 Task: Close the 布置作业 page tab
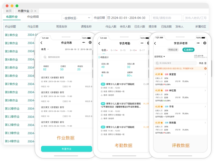(35, 11)
